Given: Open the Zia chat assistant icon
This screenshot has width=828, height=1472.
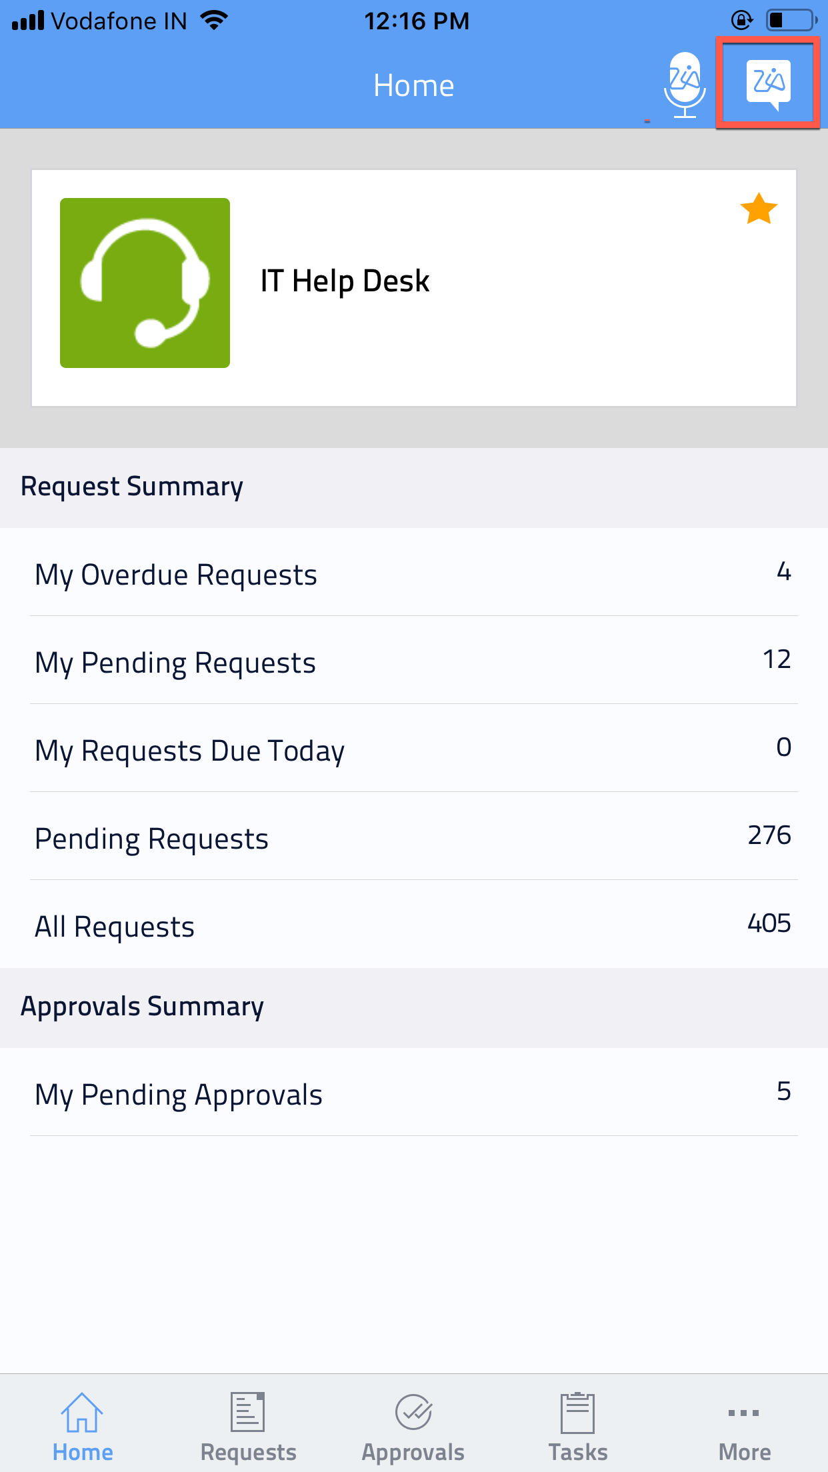Looking at the screenshot, I should click(768, 83).
